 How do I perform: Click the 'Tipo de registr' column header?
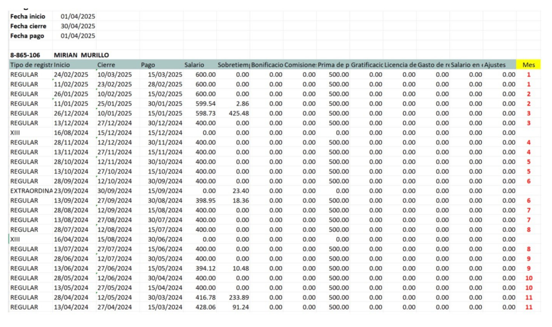click(x=31, y=65)
